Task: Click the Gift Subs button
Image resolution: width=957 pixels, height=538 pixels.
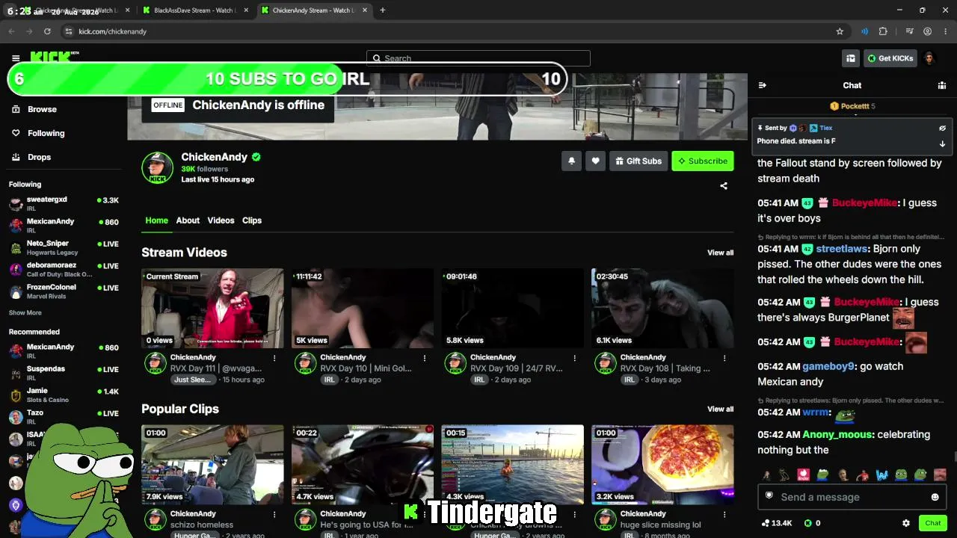Action: 639,161
